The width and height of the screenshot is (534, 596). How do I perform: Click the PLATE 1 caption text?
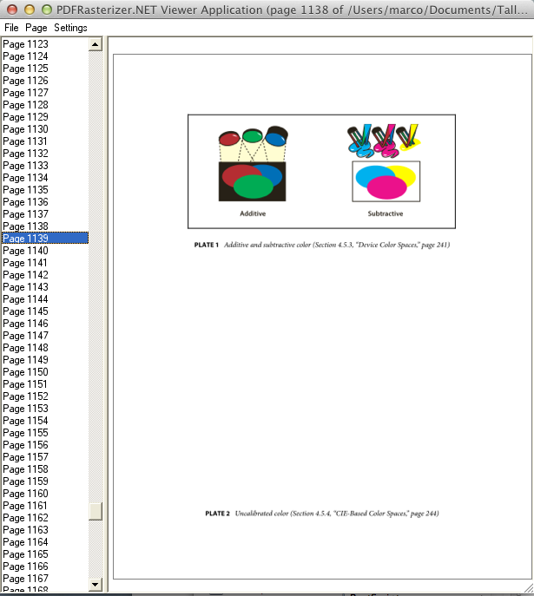coord(322,245)
